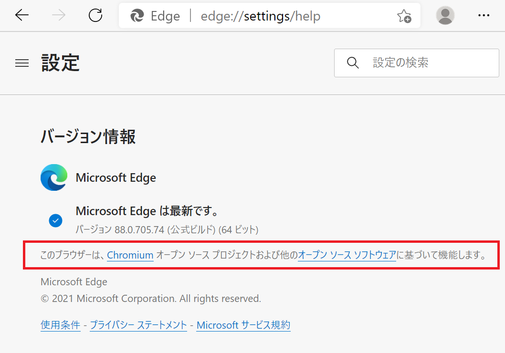Click the 設定の検索 search field
This screenshot has width=505, height=353.
[416, 63]
